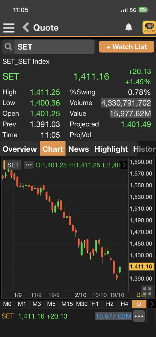Select the M1 timeframe
This screenshot has height=337, width=156.
click(x=22, y=304)
